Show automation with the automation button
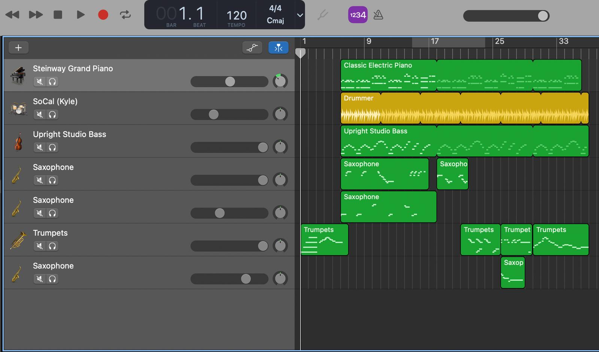599x352 pixels. (252, 48)
